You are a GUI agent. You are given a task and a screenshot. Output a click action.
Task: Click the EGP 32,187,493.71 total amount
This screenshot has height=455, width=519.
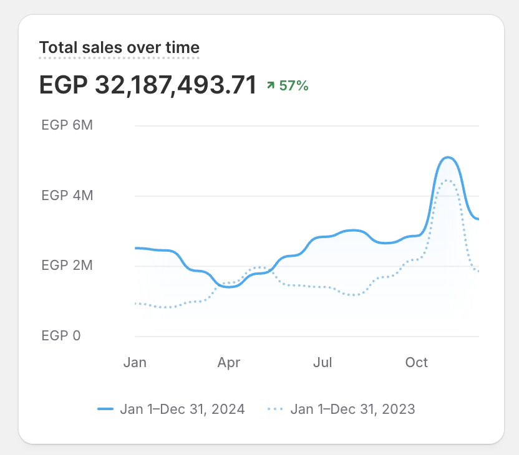pyautogui.click(x=148, y=85)
